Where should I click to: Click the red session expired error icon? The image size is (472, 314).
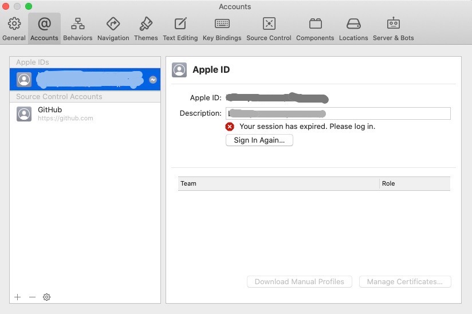tap(230, 127)
